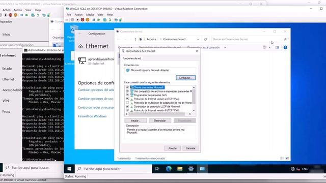Expand the toolbar overflow chevron after Diagnosticar
Image resolution: width=326 pixels, height=183 pixels.
point(225,47)
